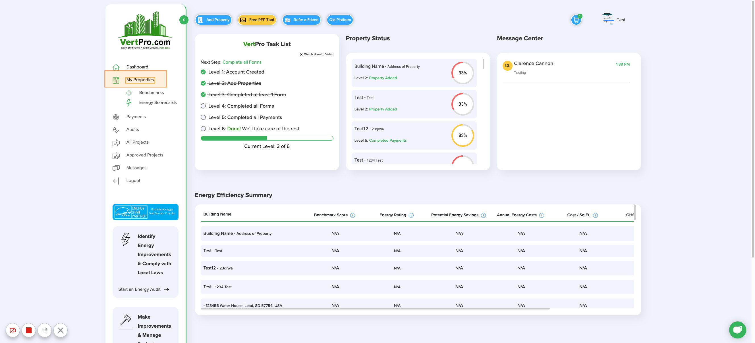The image size is (755, 343).
Task: Click Logout in the sidebar
Action: (x=133, y=181)
